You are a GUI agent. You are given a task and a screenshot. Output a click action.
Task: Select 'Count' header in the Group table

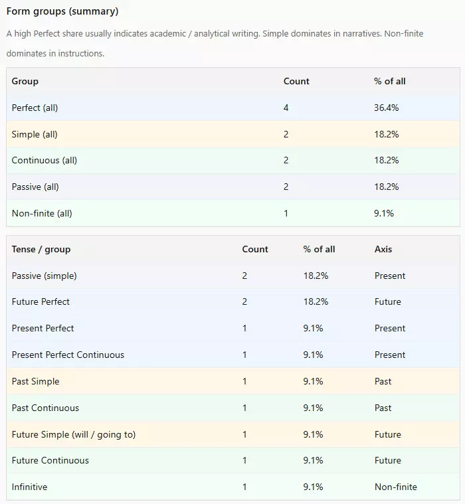tap(296, 81)
